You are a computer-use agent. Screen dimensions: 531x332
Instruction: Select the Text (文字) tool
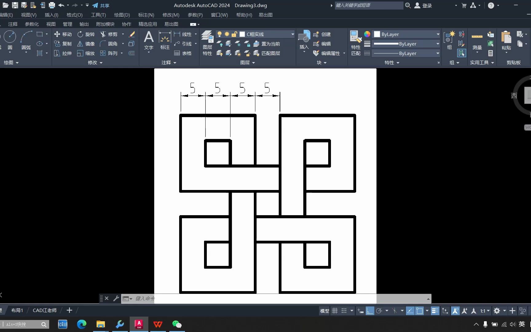click(x=149, y=40)
